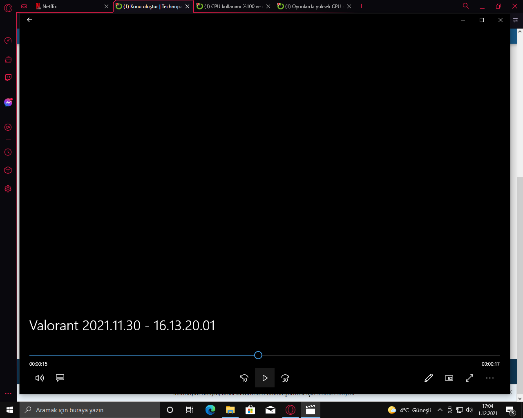The width and height of the screenshot is (523, 418).
Task: Click Movies & TV taskbar icon
Action: tap(311, 410)
